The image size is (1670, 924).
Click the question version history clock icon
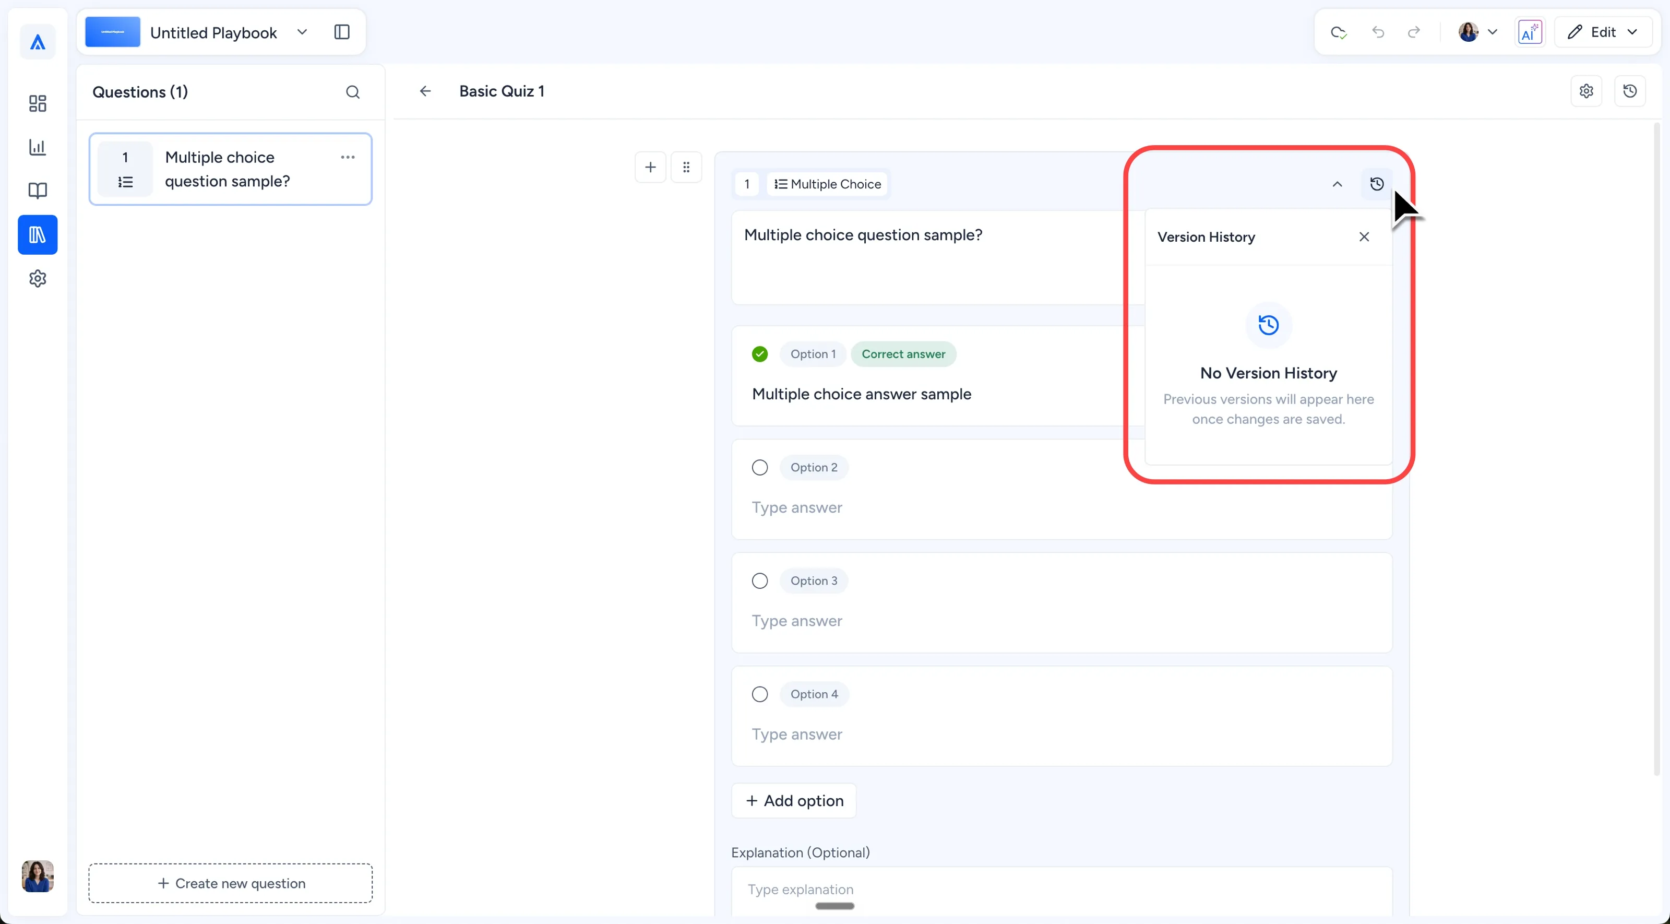tap(1376, 184)
